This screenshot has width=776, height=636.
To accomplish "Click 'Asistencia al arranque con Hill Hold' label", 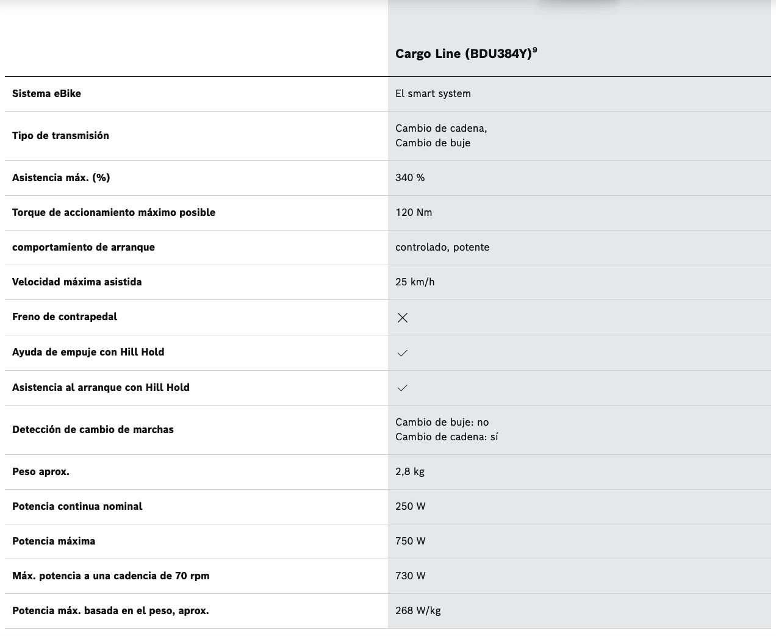I will tap(101, 387).
